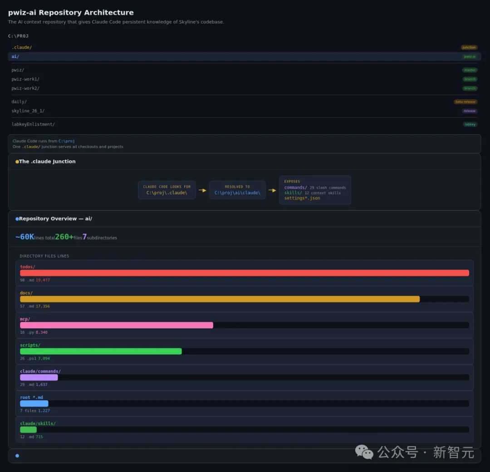Click the orange dot beside The .claude Junction
Image resolution: width=490 pixels, height=472 pixels.
tap(17, 162)
